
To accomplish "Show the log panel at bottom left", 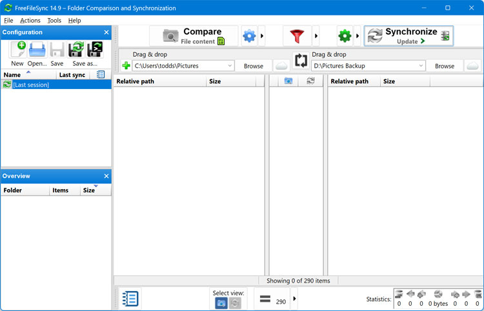I will tap(130, 299).
